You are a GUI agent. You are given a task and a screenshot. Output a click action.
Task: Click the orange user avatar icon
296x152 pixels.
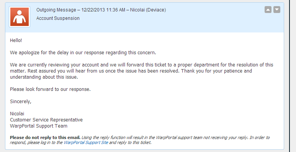click(x=20, y=17)
